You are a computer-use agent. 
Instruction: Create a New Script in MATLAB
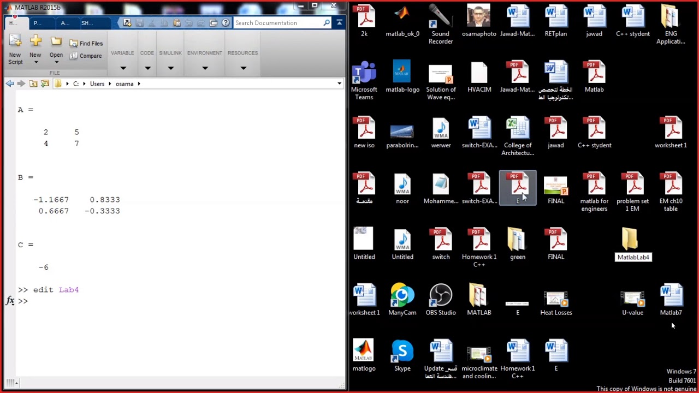pos(15,49)
